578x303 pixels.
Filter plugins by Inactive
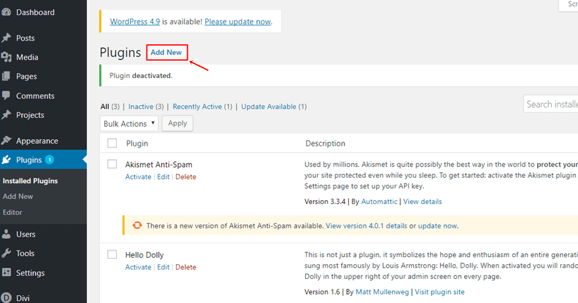pos(141,106)
